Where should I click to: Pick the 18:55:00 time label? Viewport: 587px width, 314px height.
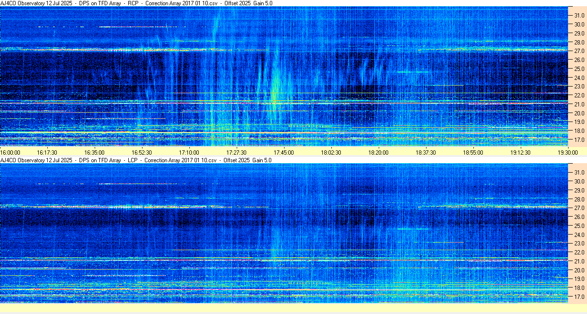click(473, 152)
